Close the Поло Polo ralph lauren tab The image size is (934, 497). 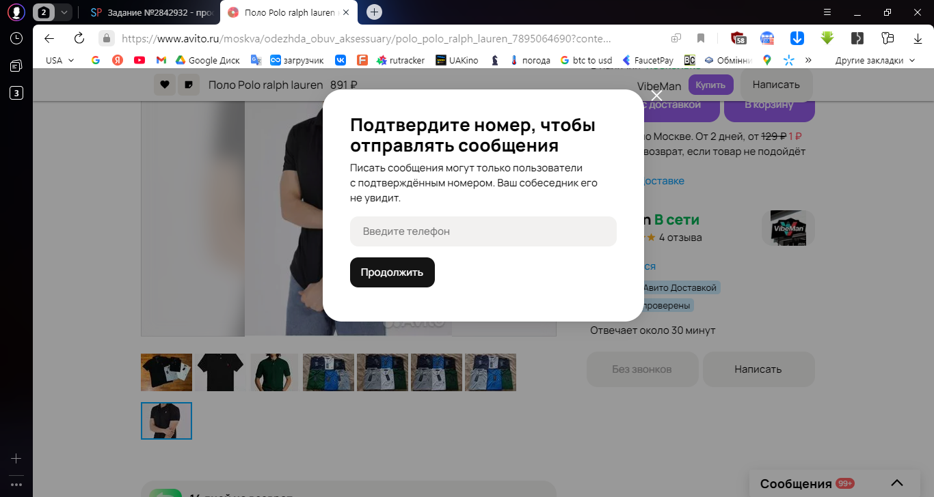(345, 12)
